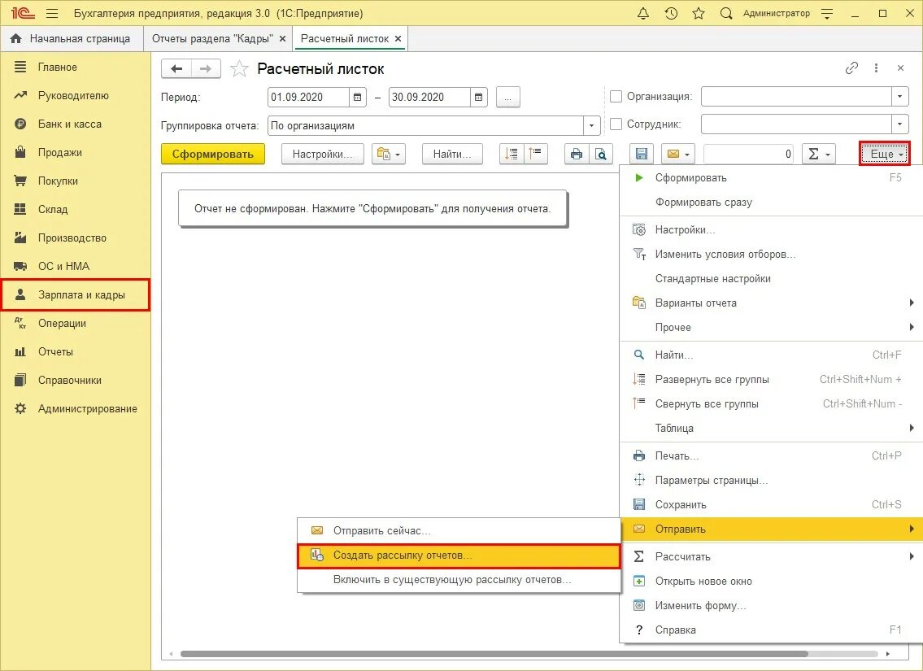The width and height of the screenshot is (923, 671).
Task: Open the Таблица submenu
Action: pyautogui.click(x=771, y=428)
